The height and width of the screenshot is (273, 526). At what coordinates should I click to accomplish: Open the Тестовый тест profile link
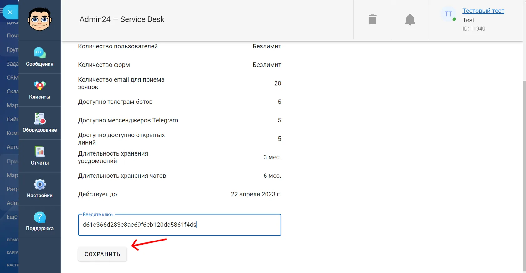[483, 11]
